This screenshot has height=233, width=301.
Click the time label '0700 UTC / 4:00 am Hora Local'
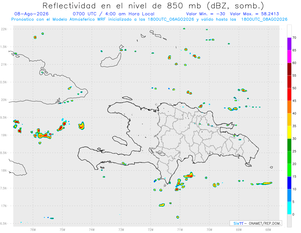click(114, 14)
